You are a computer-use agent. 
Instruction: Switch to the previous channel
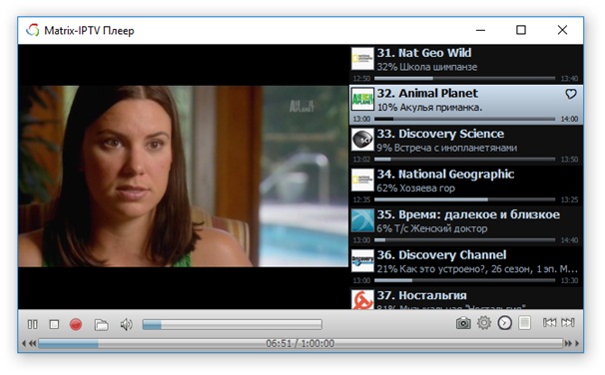click(x=549, y=322)
